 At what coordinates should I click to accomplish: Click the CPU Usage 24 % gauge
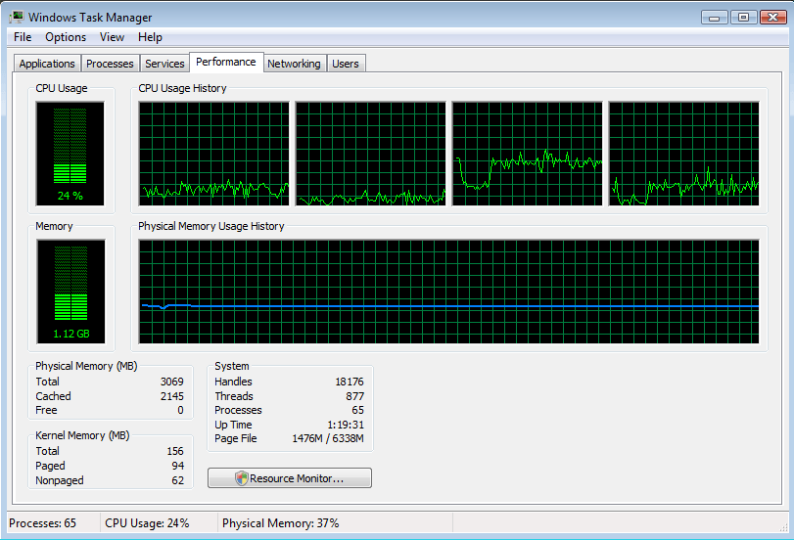point(70,154)
